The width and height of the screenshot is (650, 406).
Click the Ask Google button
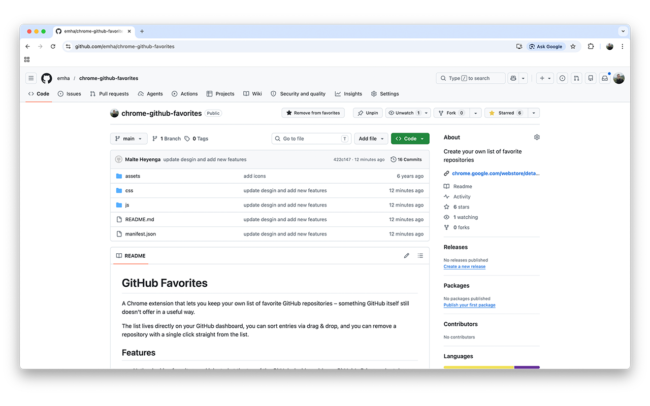(546, 46)
